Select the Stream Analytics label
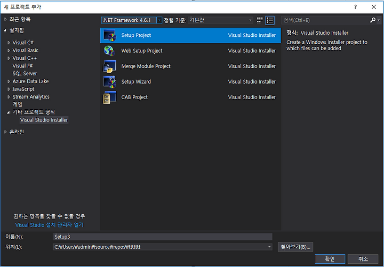Screen dimensions: 384x267 click(x=31, y=96)
